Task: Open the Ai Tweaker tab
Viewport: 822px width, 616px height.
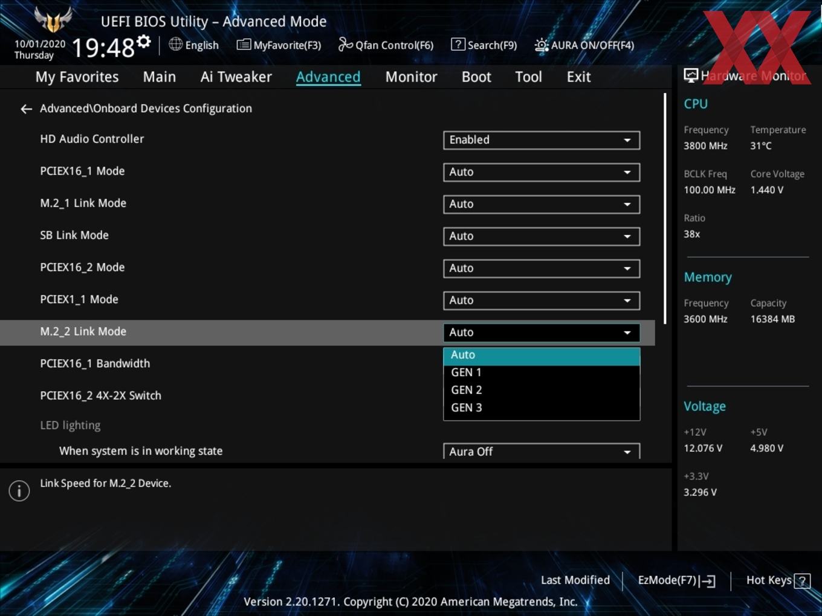Action: point(236,77)
